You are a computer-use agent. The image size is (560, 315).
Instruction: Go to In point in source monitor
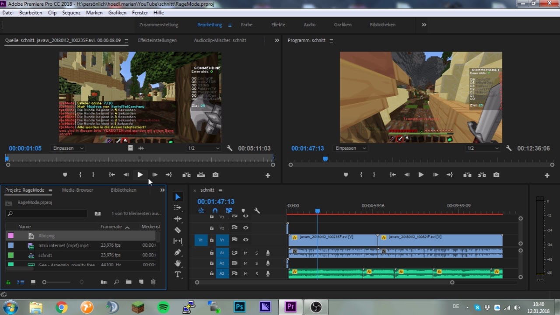[x=112, y=175]
